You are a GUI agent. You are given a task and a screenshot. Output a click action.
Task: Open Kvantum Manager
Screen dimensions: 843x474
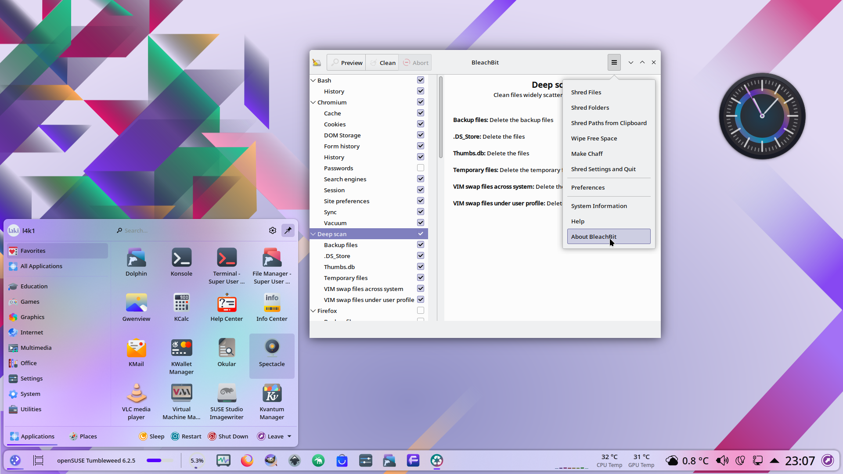(x=272, y=402)
